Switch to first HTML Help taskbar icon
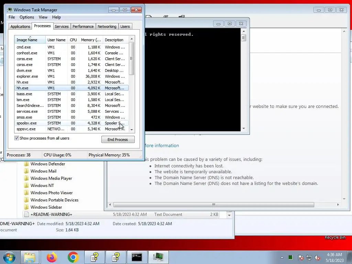 (95, 257)
